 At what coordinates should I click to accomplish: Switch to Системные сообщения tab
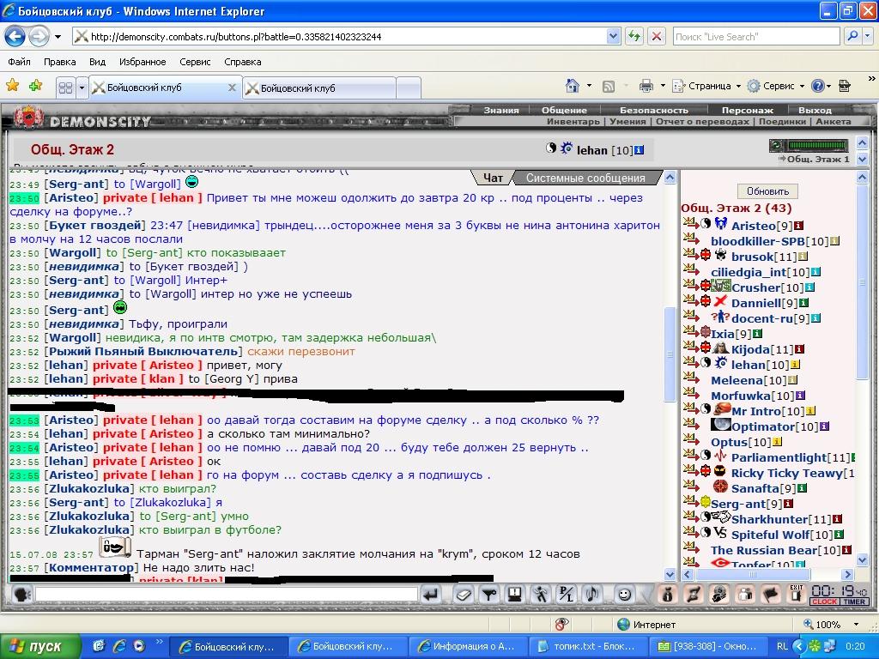coord(585,178)
